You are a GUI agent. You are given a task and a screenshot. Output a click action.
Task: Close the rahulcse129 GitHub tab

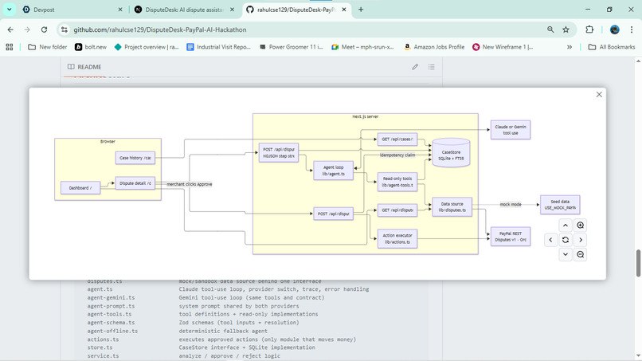[344, 10]
